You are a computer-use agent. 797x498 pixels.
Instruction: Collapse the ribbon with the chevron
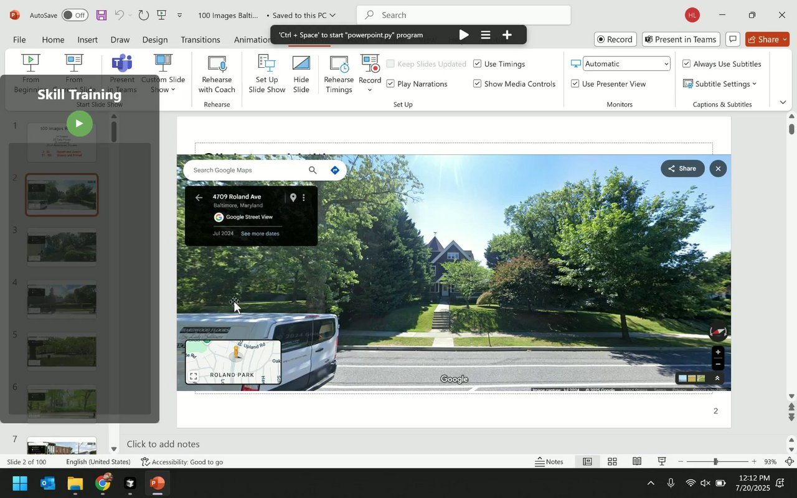pyautogui.click(x=783, y=102)
